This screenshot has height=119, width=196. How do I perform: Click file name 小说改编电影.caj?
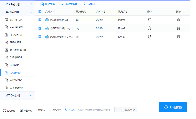point(59,20)
